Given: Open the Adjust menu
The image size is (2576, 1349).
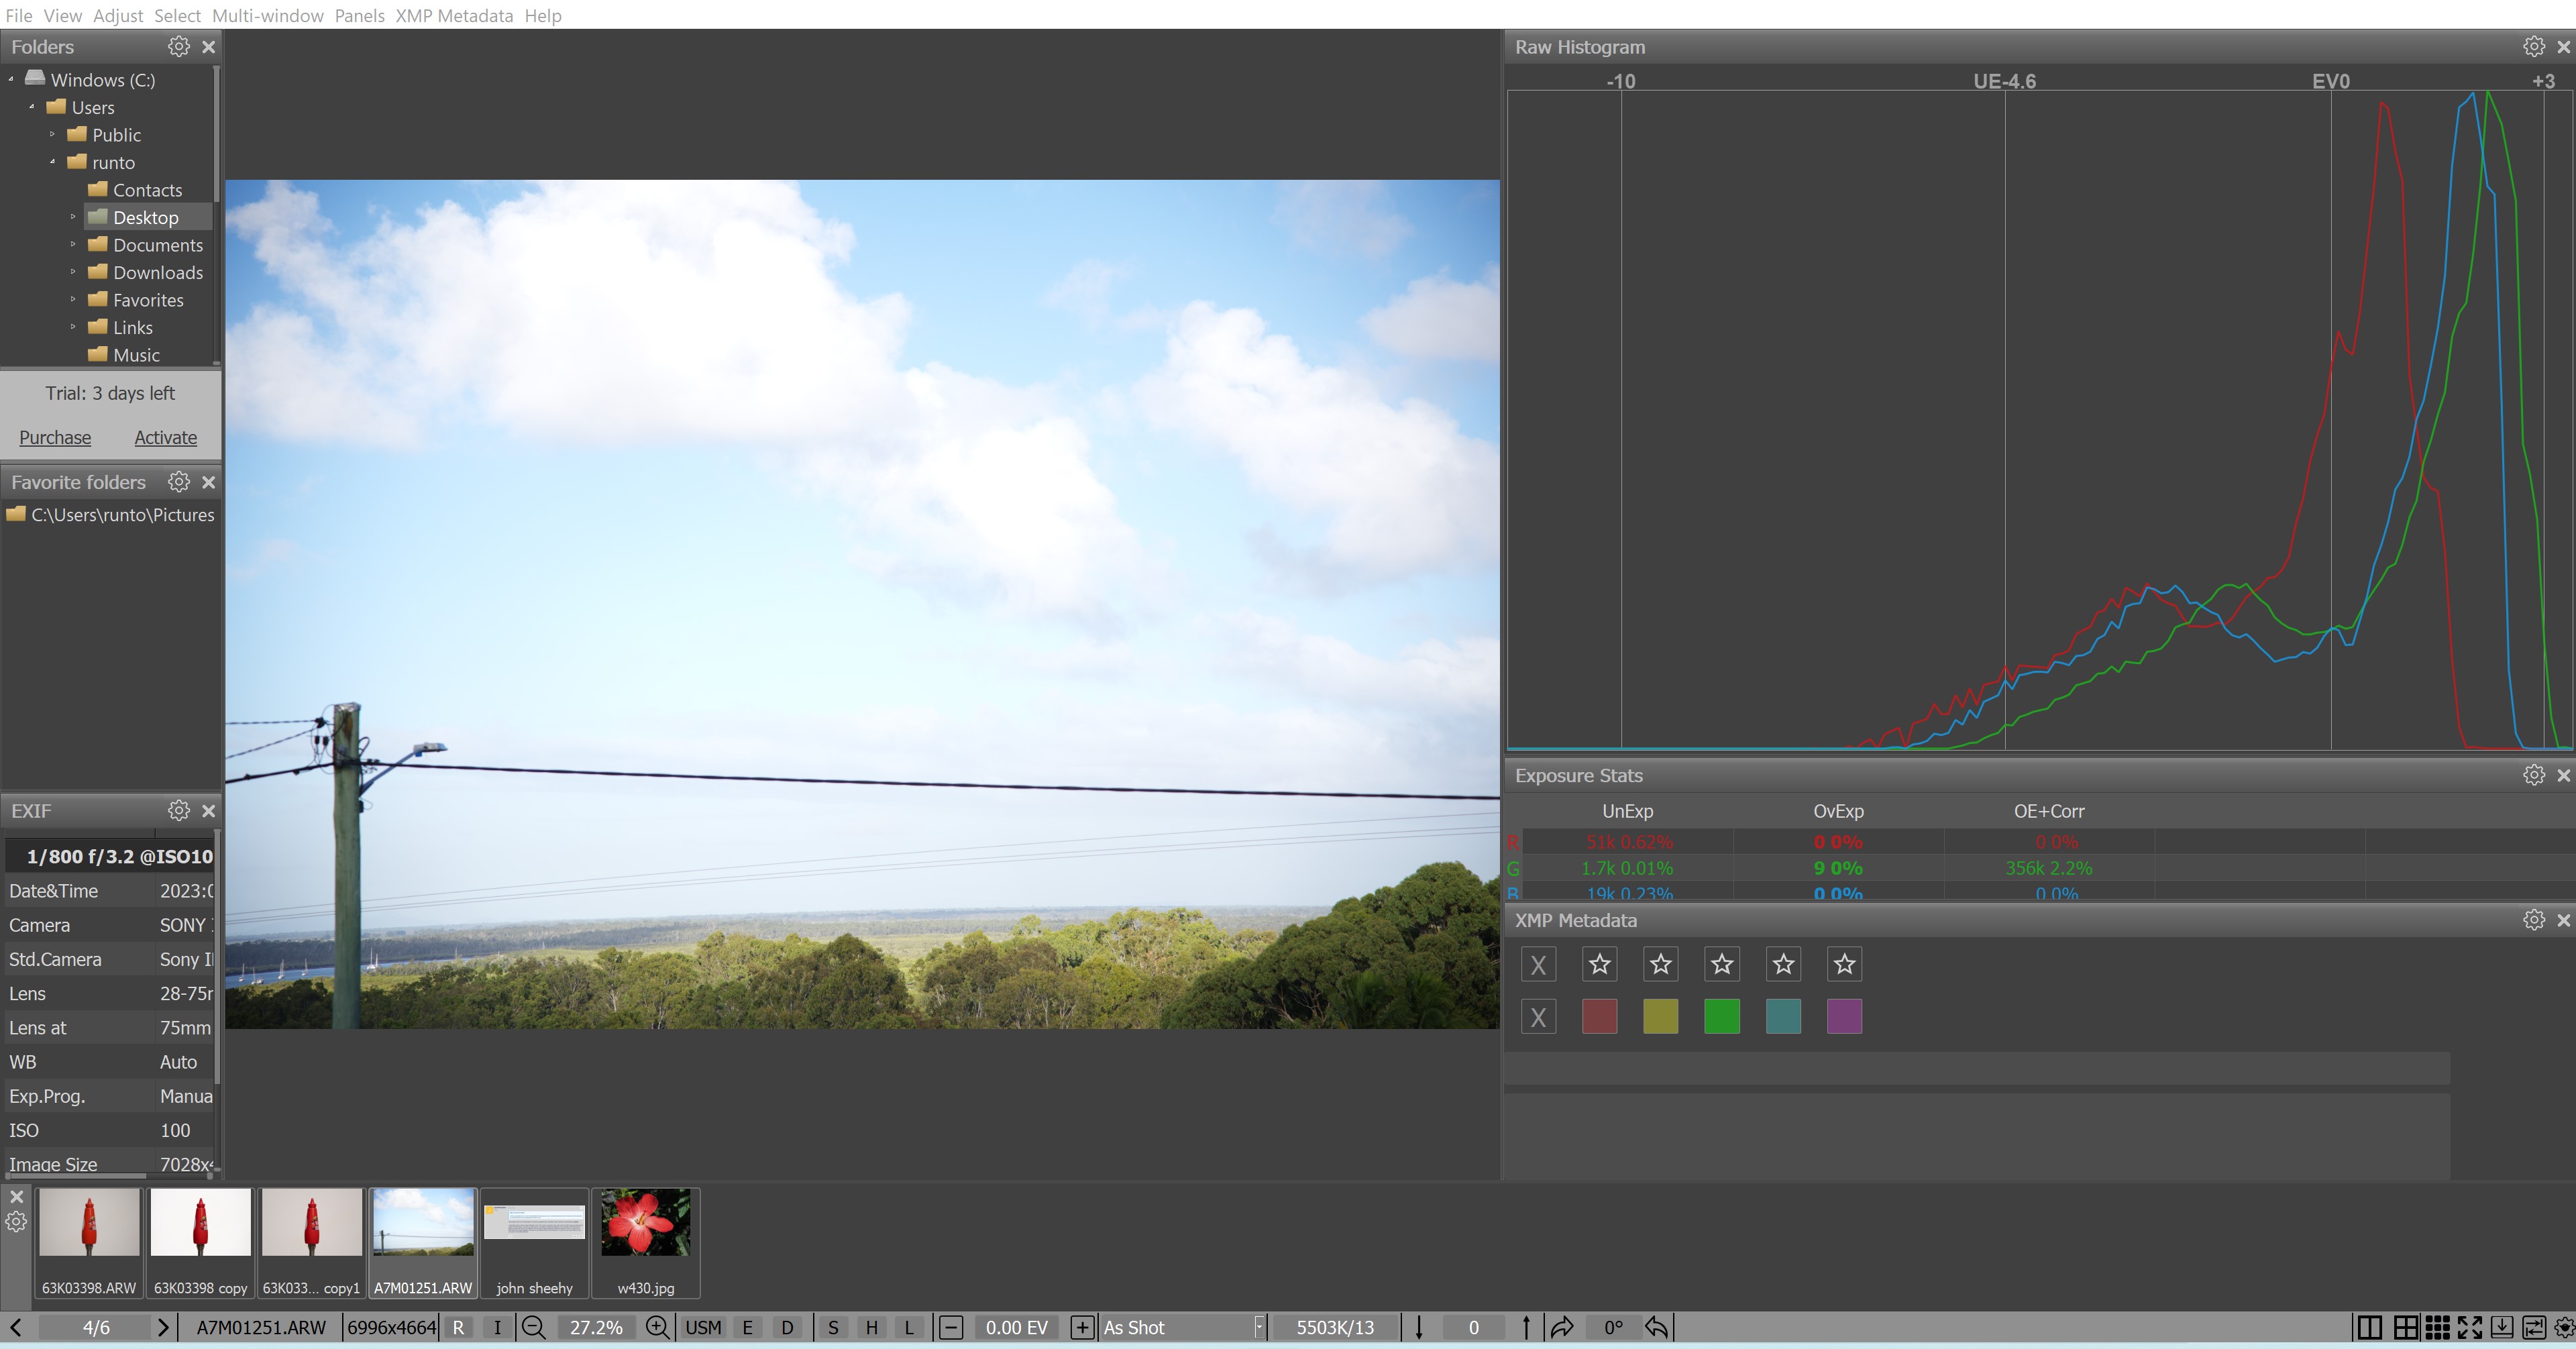Looking at the screenshot, I should (118, 15).
